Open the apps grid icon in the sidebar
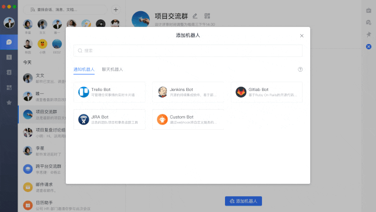The image size is (376, 212). click(9, 88)
